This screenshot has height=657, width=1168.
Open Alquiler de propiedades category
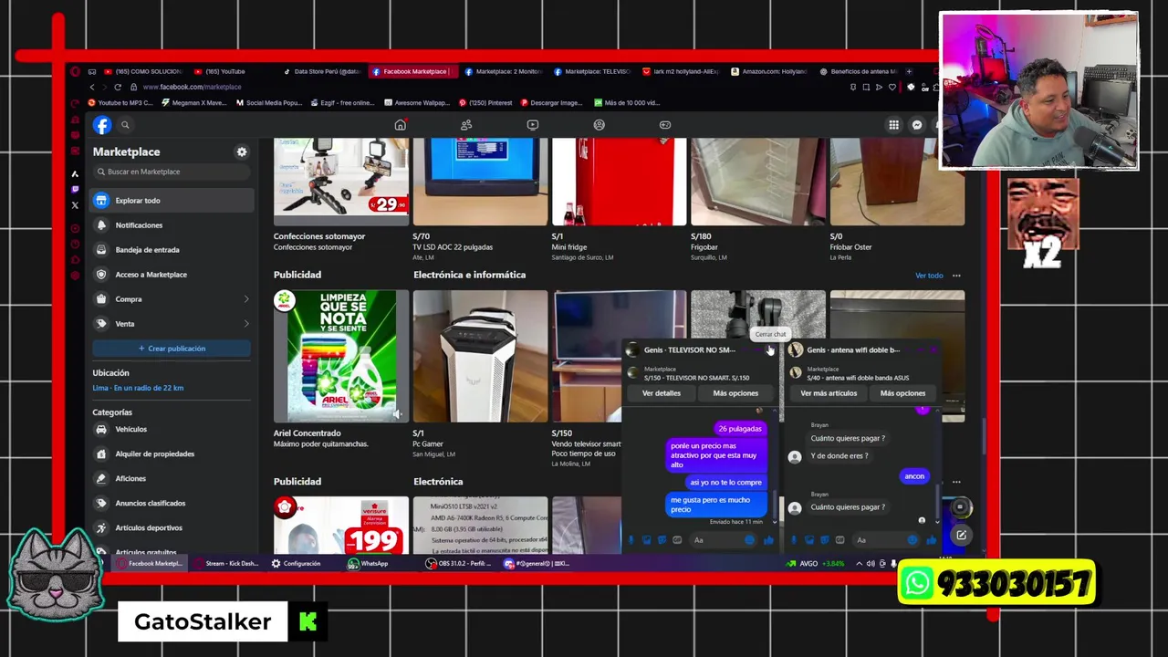pyautogui.click(x=172, y=454)
